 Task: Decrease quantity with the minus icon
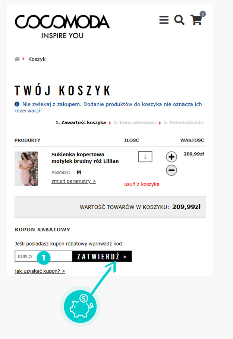tap(171, 170)
